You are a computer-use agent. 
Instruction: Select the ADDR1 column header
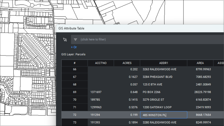(x=163, y=63)
